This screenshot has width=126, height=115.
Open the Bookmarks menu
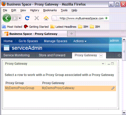click(x=50, y=10)
